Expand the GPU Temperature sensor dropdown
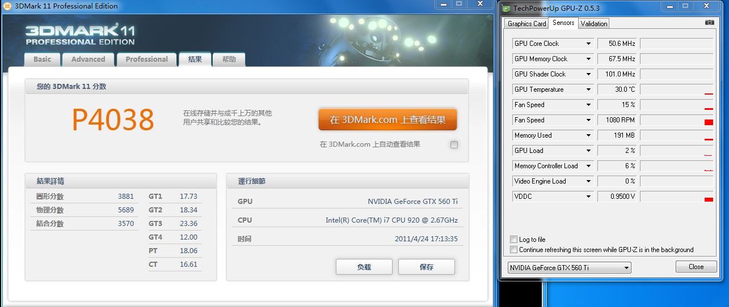The width and height of the screenshot is (729, 307). [x=588, y=89]
